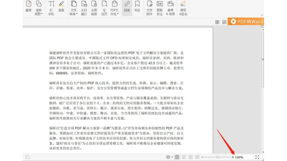
Task: Click the four-squares grid icon
Action: pyautogui.click(x=217, y=22)
